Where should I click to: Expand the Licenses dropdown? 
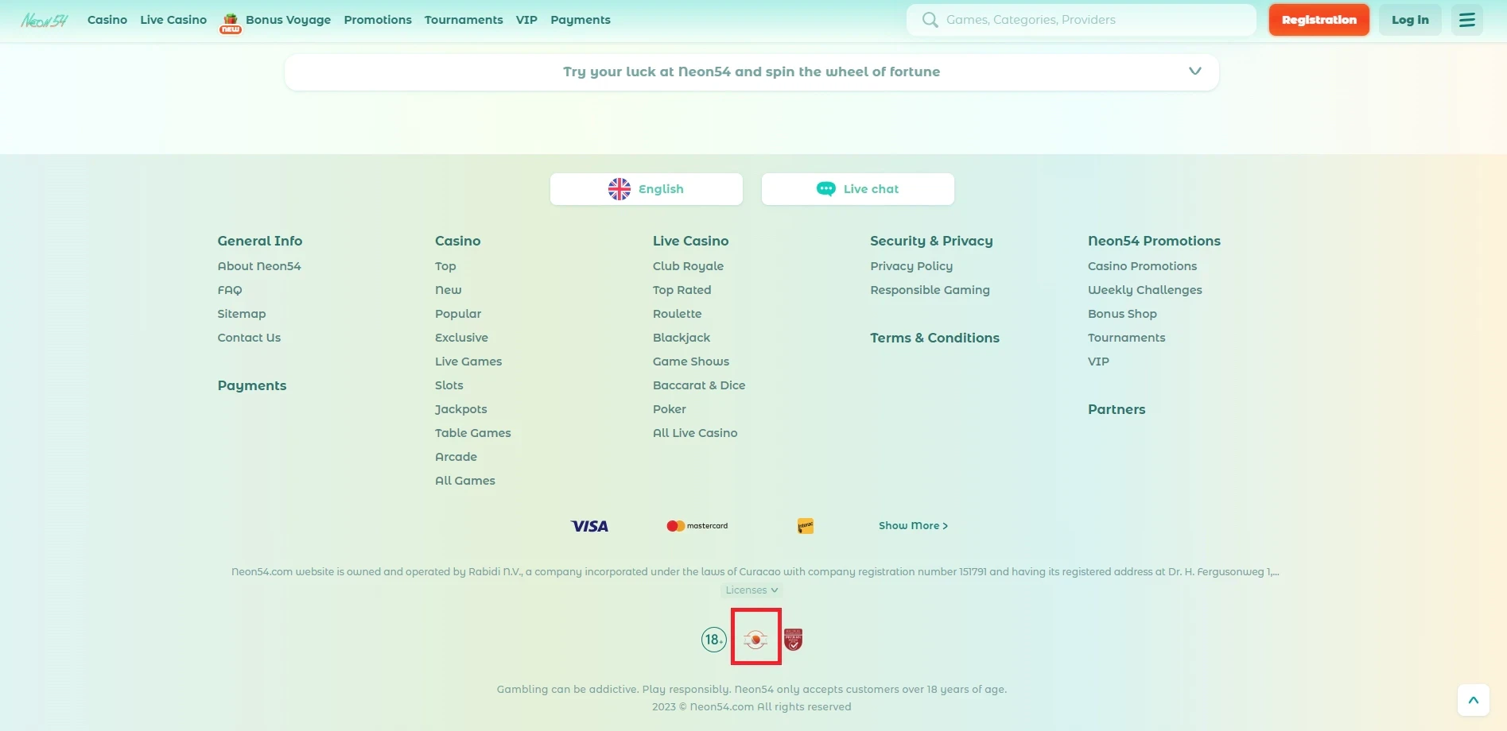752,590
